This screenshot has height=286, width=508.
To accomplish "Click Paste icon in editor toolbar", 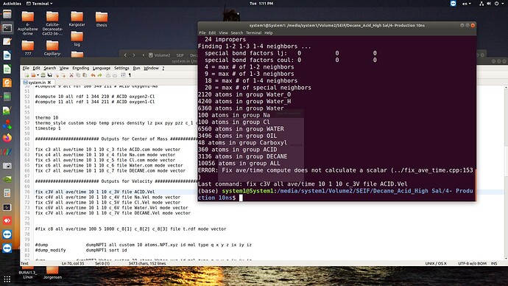I will coord(85,75).
